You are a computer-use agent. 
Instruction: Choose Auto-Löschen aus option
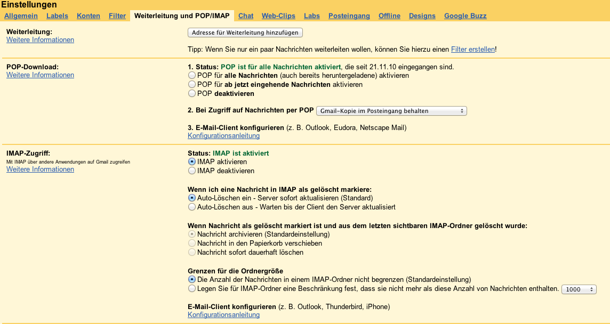[192, 207]
